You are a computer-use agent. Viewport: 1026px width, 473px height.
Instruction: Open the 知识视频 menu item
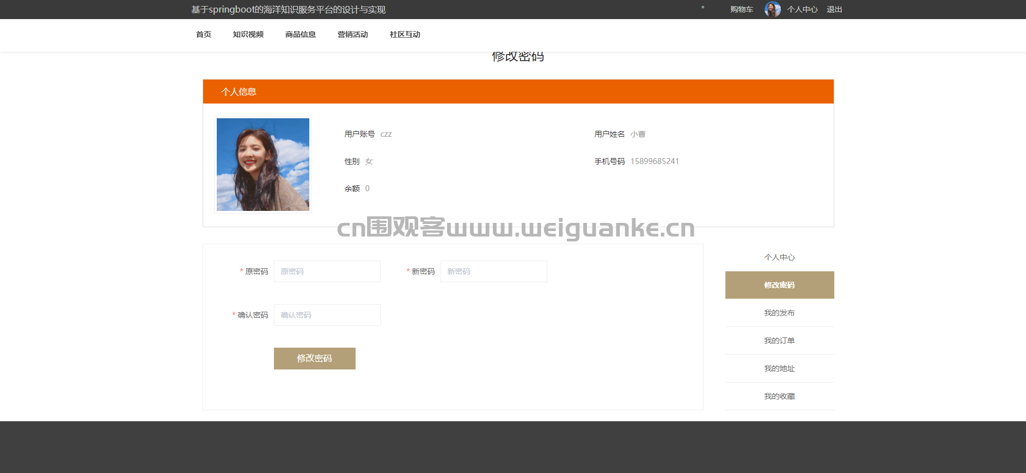tap(248, 34)
